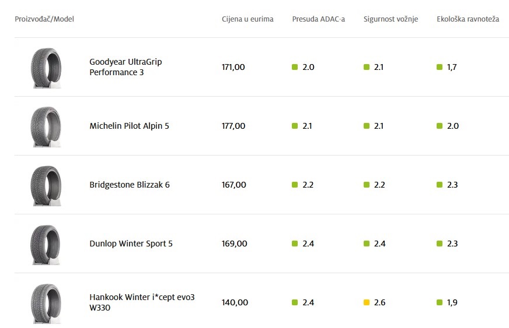Click the Dunlop Winter Sport 5 tire image

(x=46, y=244)
